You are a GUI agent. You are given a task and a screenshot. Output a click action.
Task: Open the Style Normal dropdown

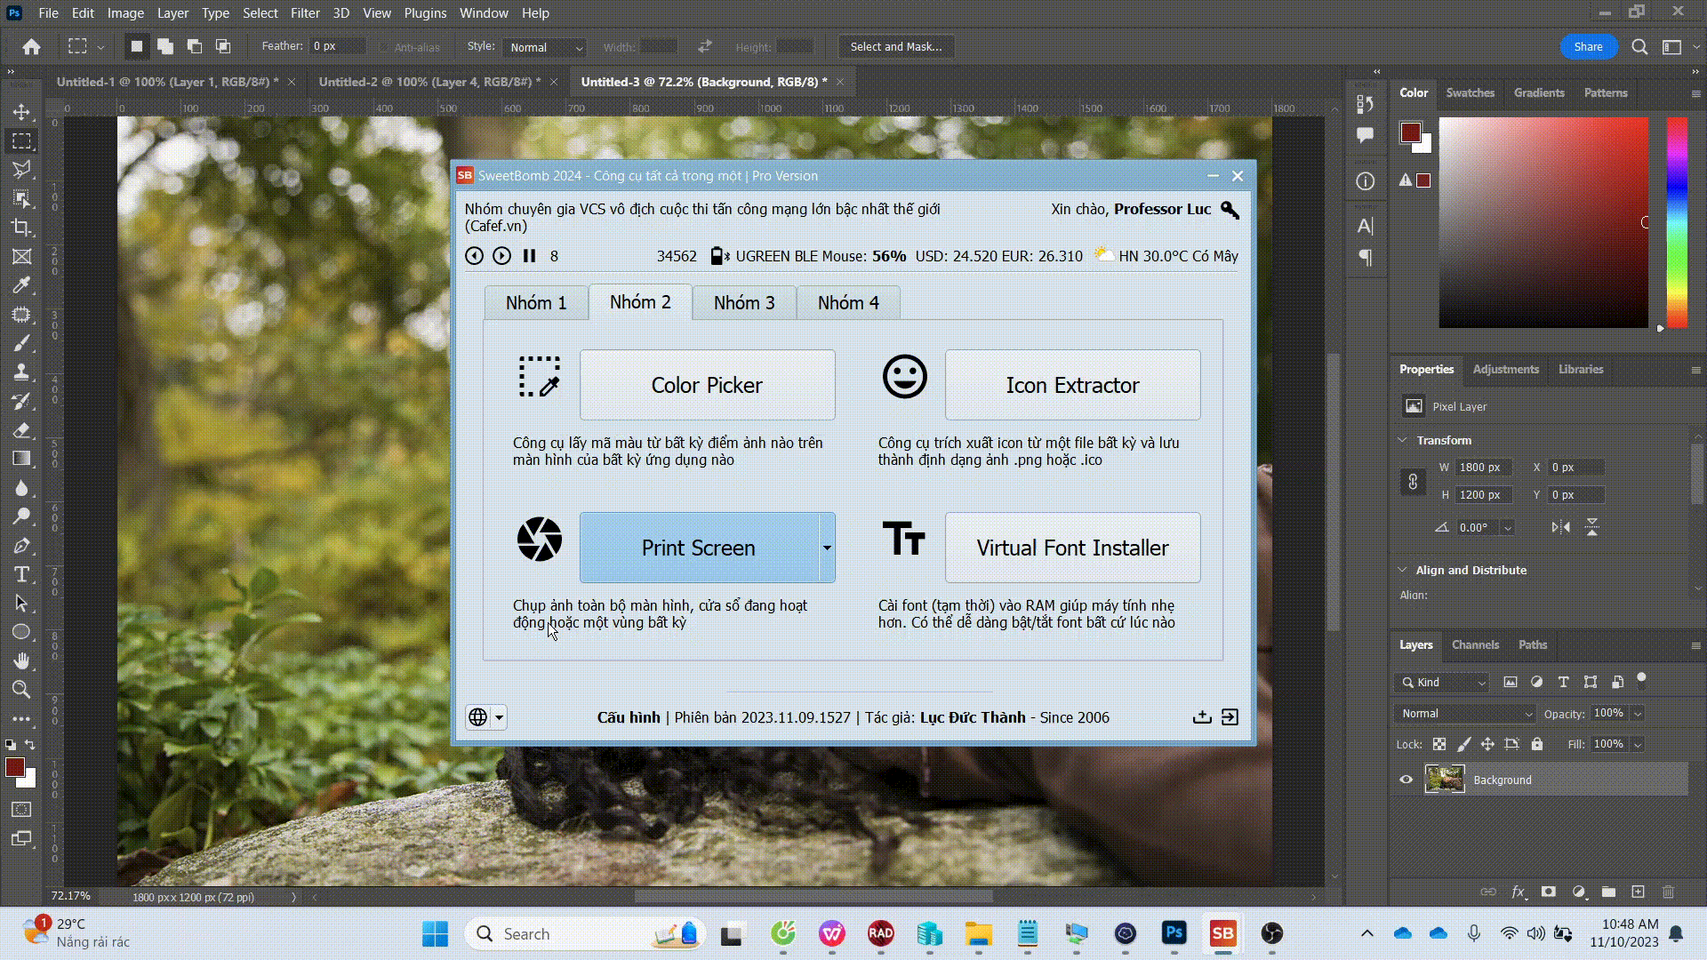pyautogui.click(x=545, y=47)
